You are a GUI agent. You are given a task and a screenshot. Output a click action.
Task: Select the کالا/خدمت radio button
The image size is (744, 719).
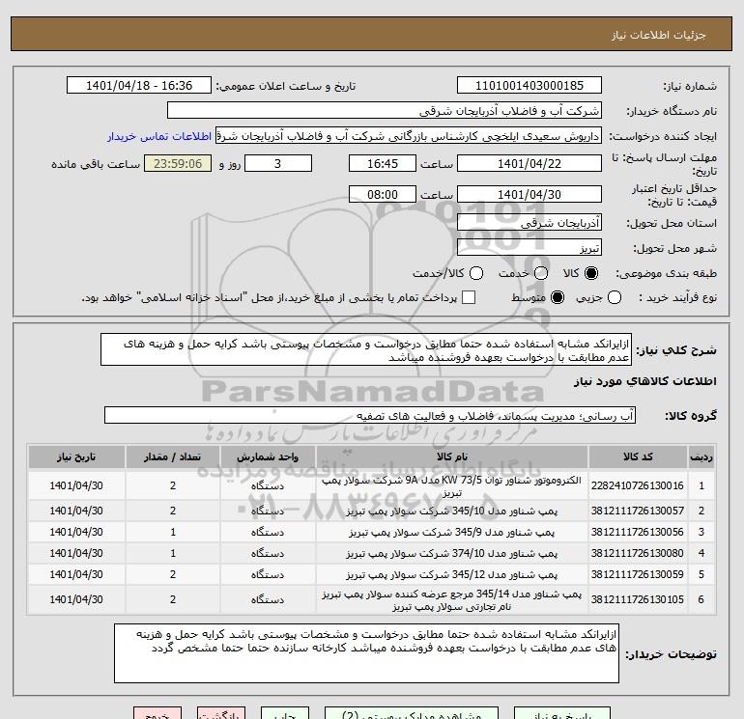(x=476, y=273)
